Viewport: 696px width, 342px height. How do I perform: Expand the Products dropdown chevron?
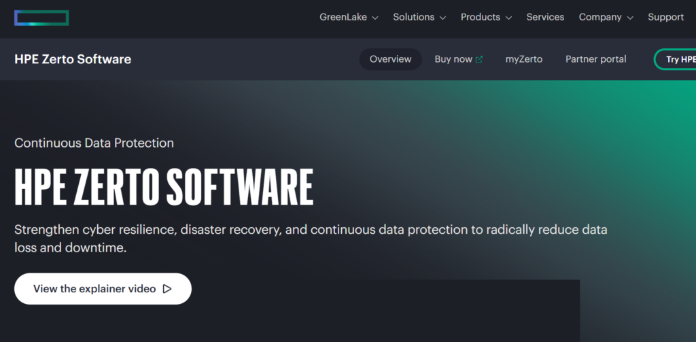click(x=508, y=18)
